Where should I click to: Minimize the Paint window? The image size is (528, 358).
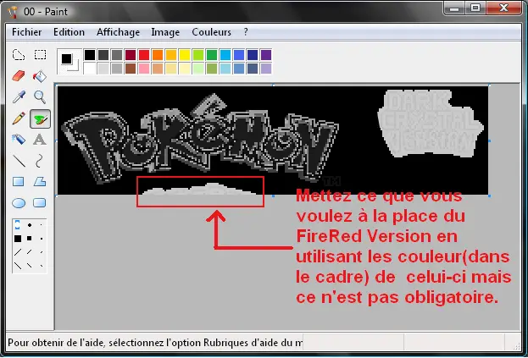click(454, 8)
